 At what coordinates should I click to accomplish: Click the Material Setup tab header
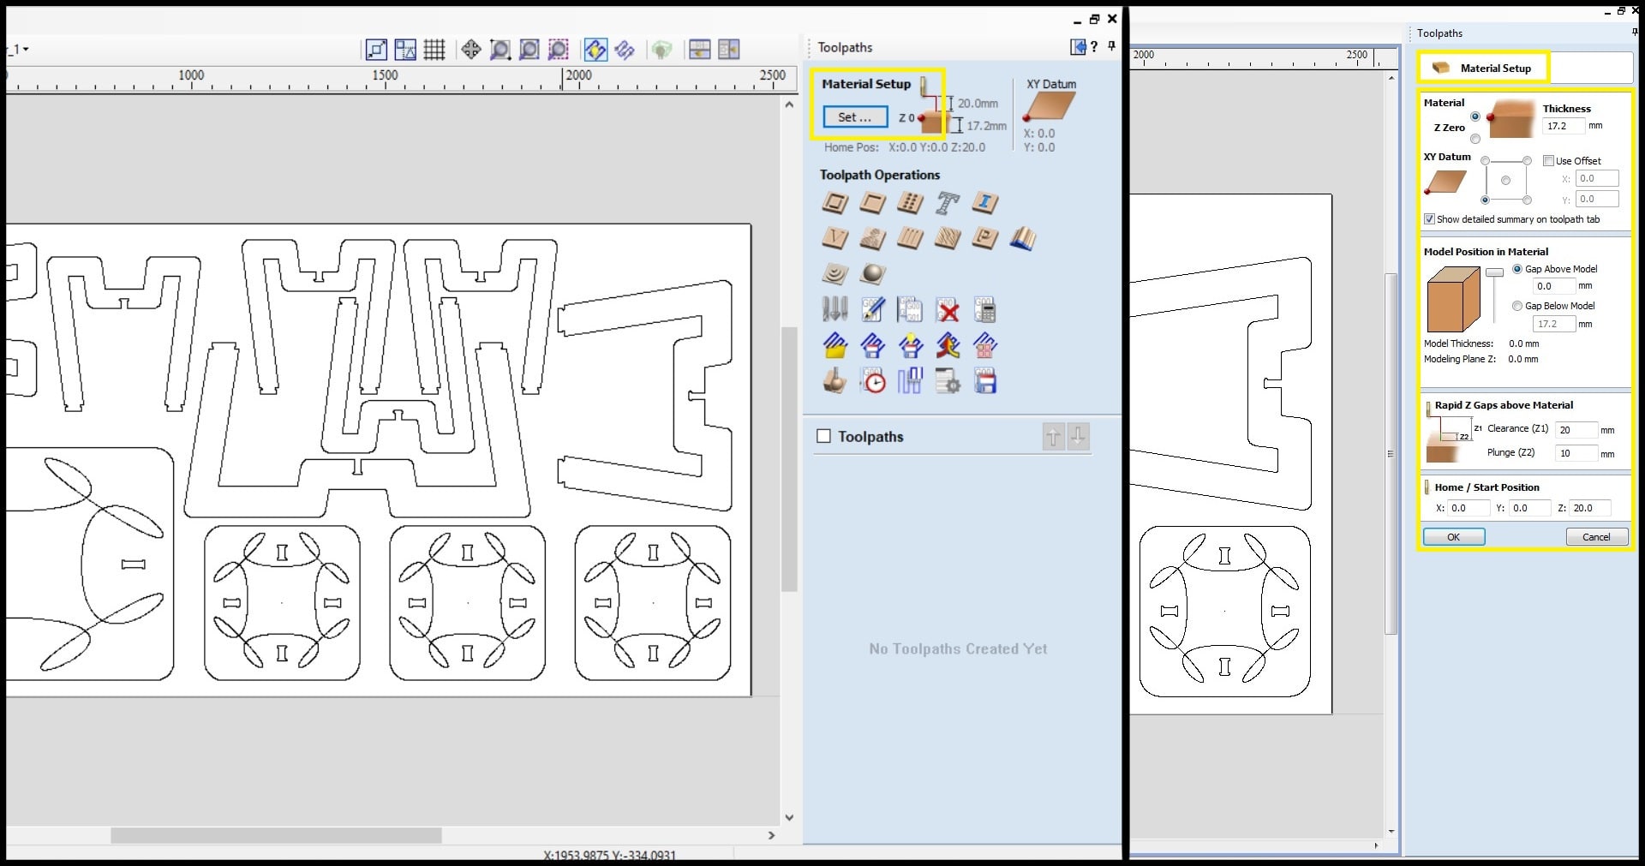(1484, 68)
